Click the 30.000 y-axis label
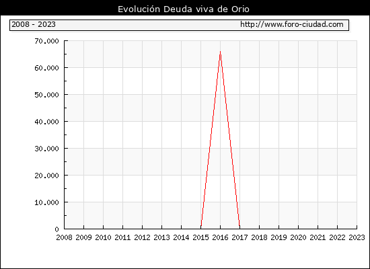 point(46,149)
